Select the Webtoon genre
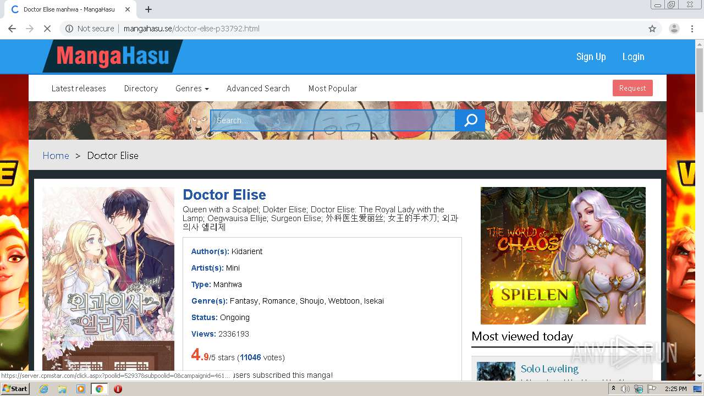 pos(344,301)
